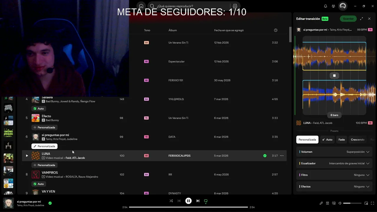This screenshot has height=212, width=377.
Task: Select the Crescendo preset
Action: click(x=358, y=140)
